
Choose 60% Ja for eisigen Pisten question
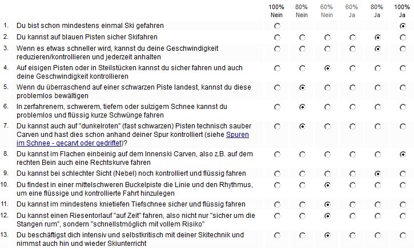(x=352, y=68)
